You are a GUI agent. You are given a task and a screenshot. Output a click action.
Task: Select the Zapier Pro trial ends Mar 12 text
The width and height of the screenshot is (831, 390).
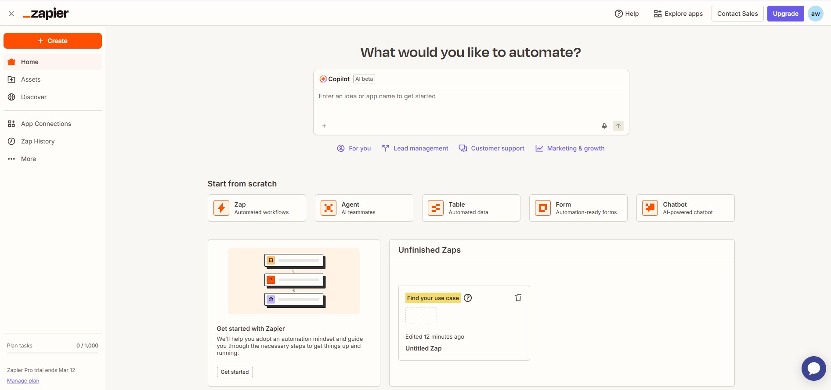pos(41,370)
